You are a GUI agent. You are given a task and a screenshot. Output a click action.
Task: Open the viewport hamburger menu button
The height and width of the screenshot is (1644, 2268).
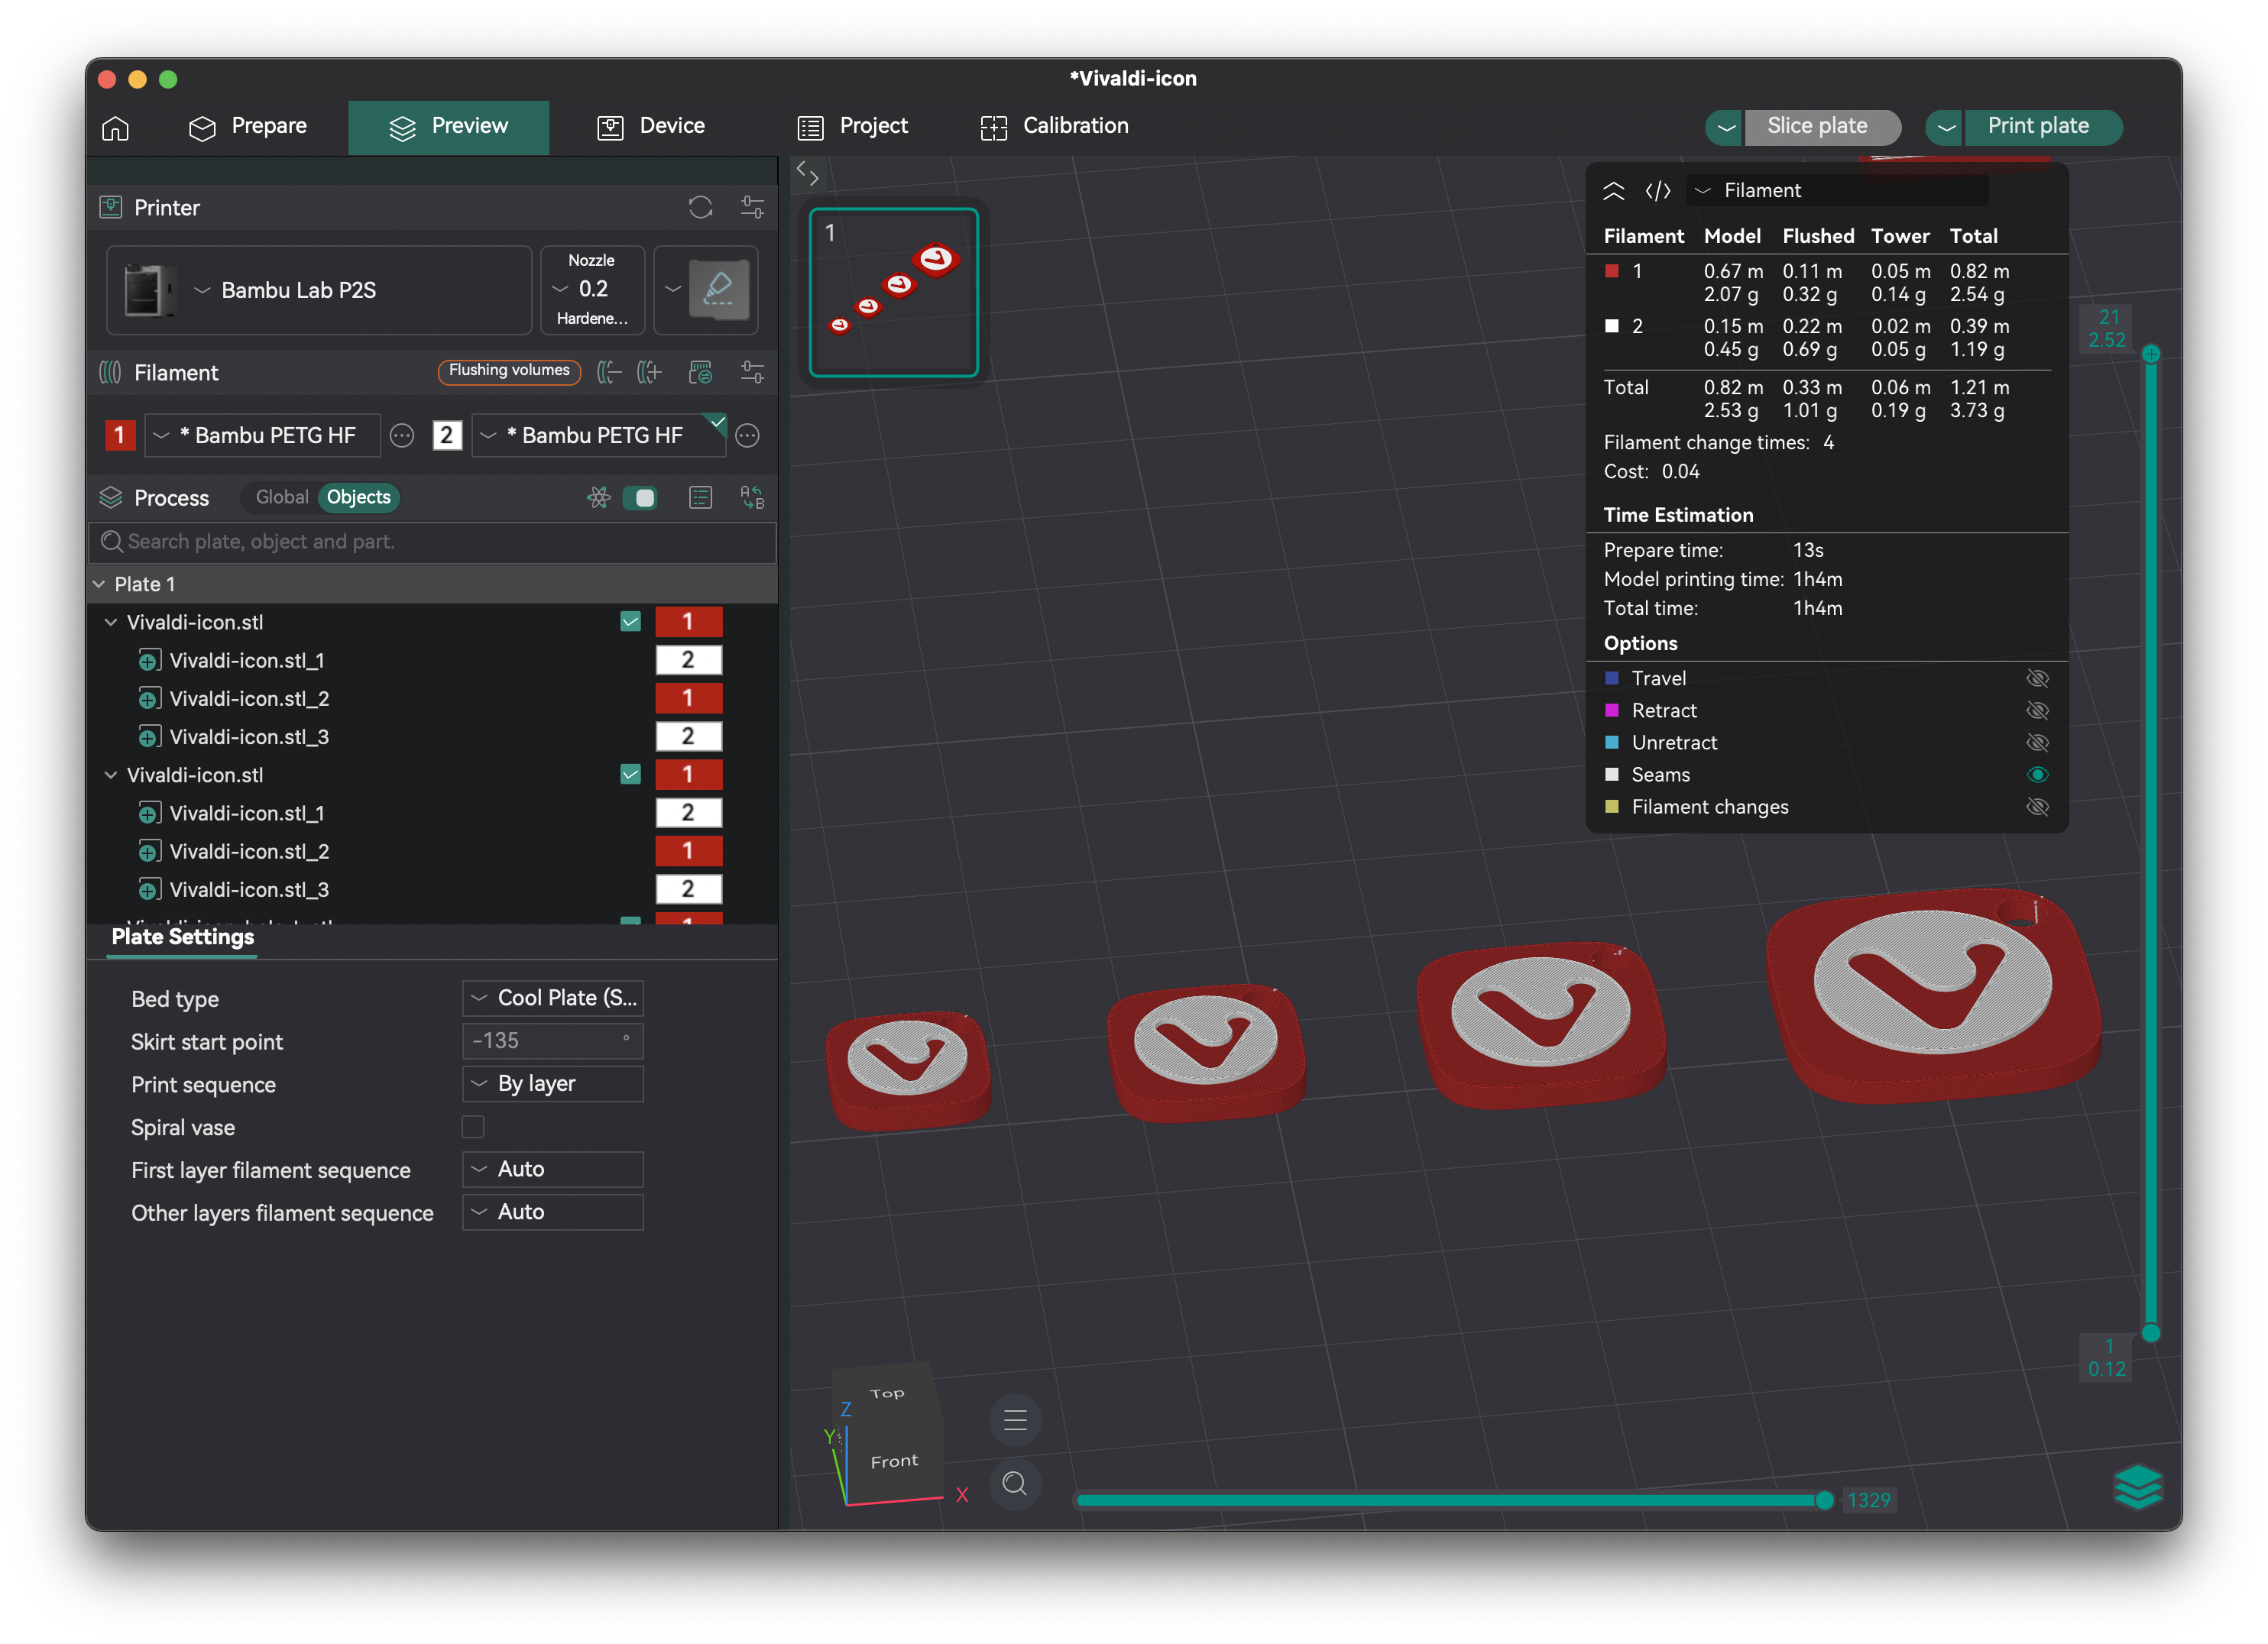pyautogui.click(x=1015, y=1420)
